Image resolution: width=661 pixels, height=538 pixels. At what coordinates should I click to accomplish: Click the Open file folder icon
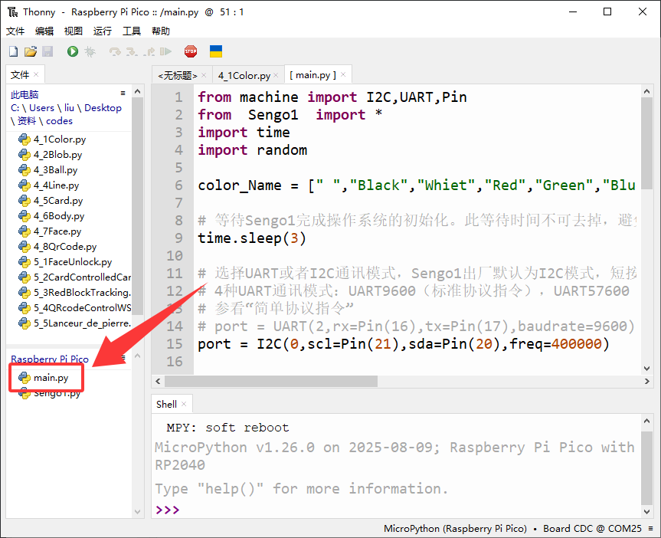pyautogui.click(x=31, y=51)
